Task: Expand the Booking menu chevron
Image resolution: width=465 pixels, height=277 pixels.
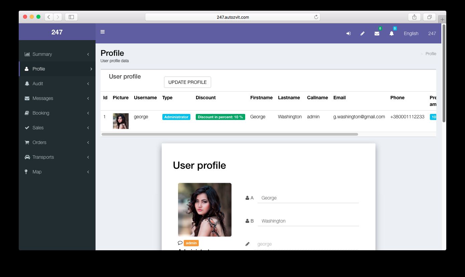Action: (88, 113)
